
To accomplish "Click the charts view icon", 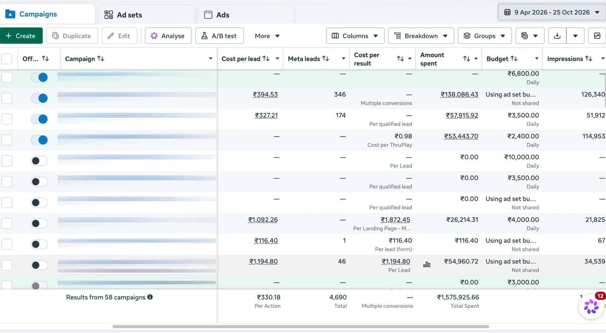I will tap(597, 36).
